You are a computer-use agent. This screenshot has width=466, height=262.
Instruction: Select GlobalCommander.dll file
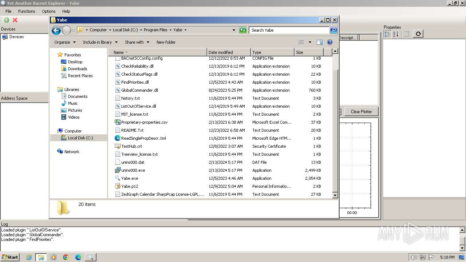point(139,90)
